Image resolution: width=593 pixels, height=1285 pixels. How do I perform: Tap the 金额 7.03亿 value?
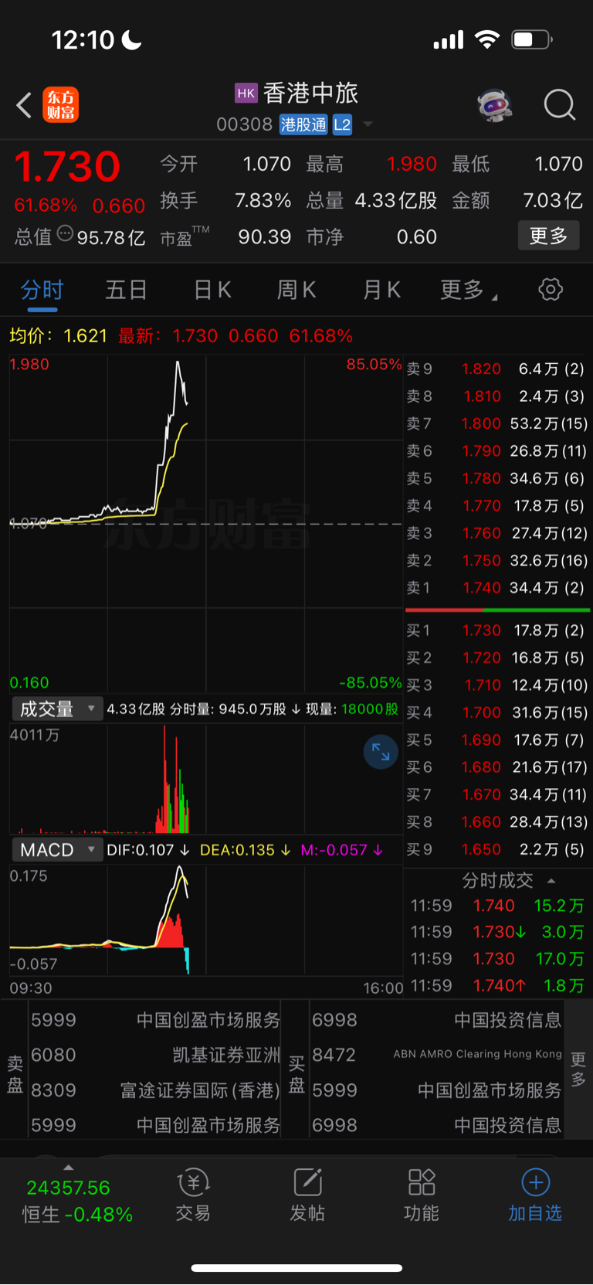point(553,201)
